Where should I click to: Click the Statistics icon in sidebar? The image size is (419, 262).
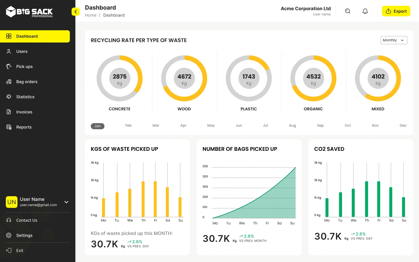tap(9, 97)
